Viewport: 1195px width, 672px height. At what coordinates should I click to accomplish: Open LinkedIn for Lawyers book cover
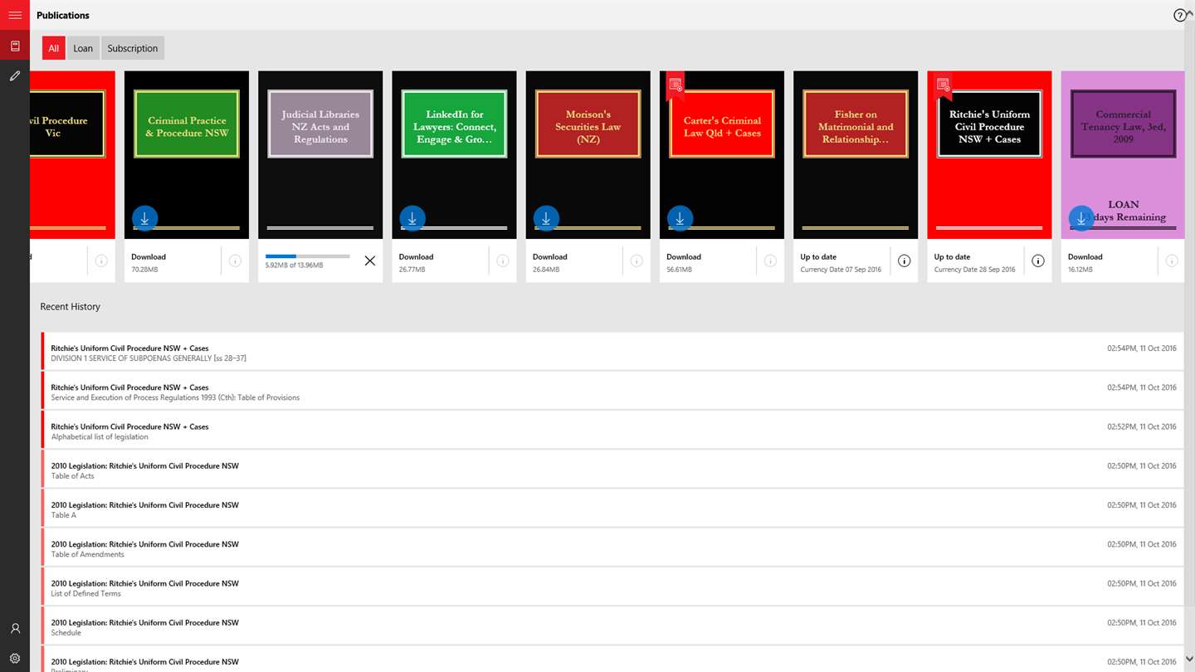coord(454,155)
